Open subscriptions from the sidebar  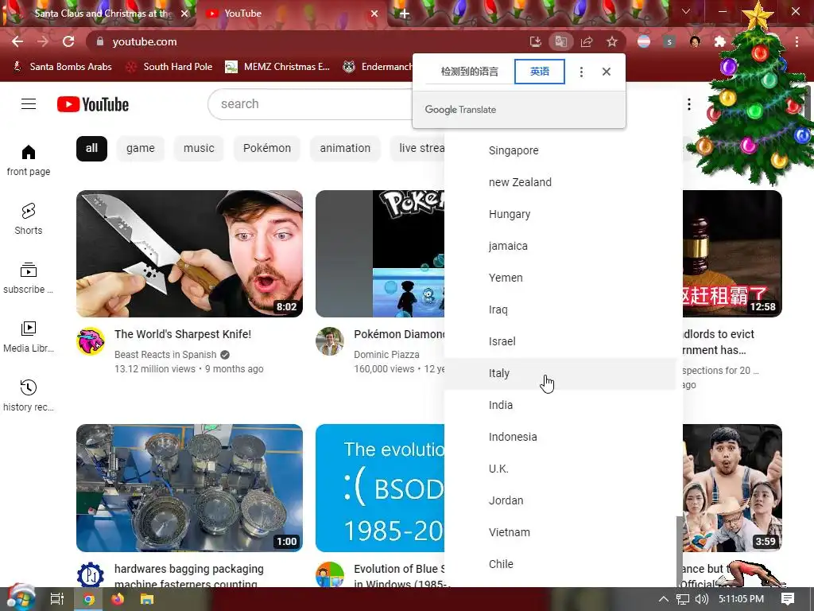[x=29, y=278]
